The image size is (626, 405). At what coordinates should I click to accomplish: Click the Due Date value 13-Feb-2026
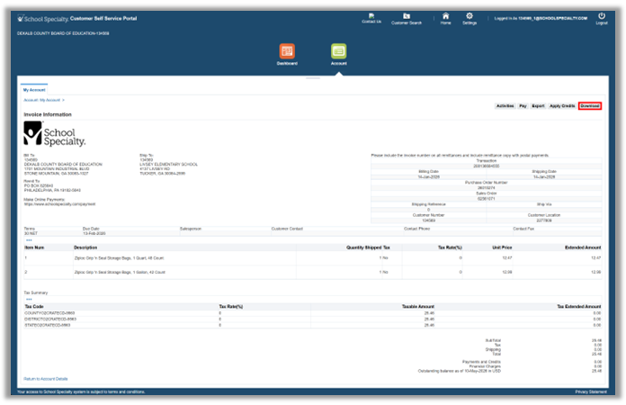tap(94, 233)
